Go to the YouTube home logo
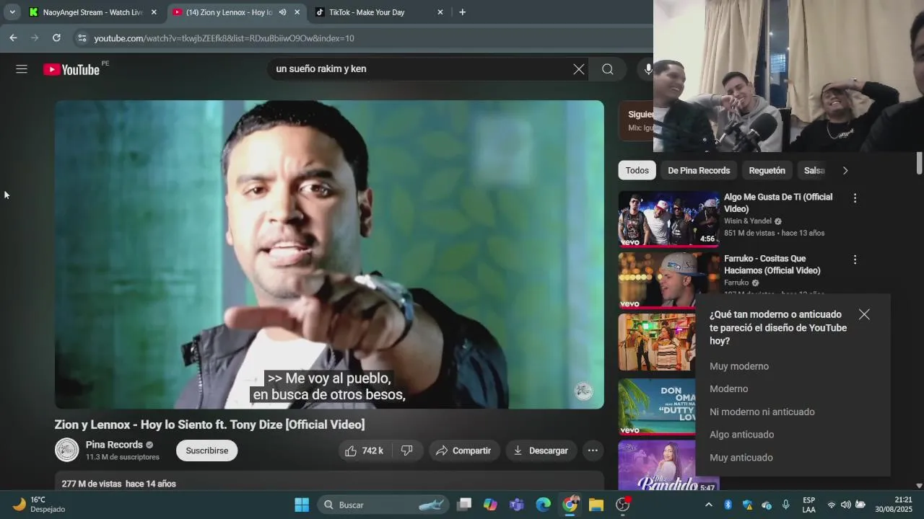This screenshot has height=519, width=924. [71, 69]
